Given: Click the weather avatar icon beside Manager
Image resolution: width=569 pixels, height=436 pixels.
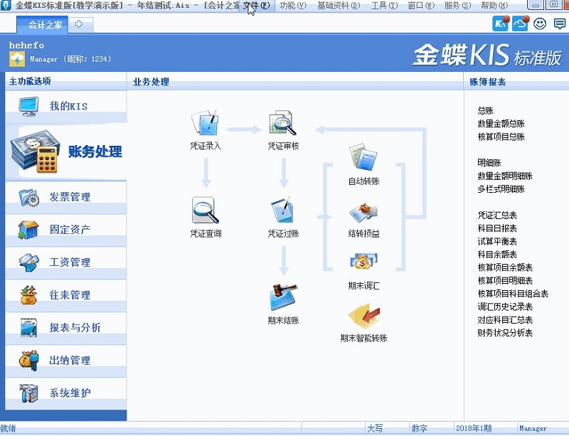Looking at the screenshot, I should pos(17,59).
